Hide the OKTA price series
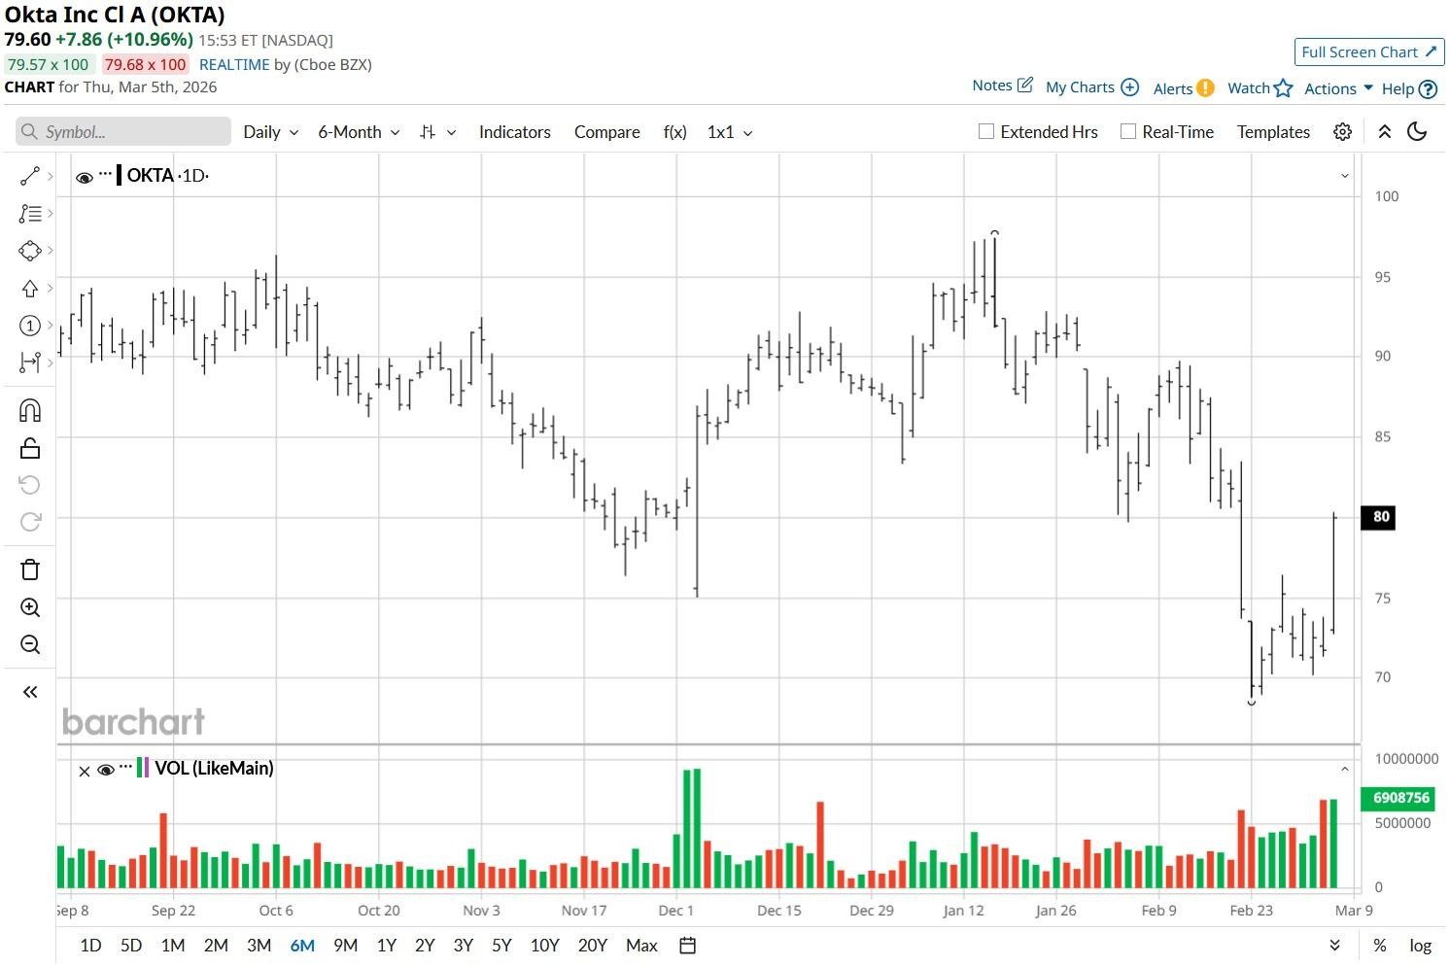Viewport: 1450px width, 966px height. [85, 177]
